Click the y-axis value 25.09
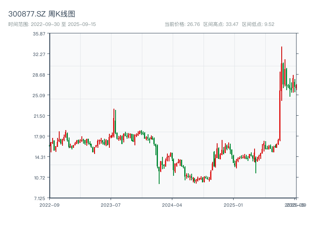The height and width of the screenshot is (247, 329). [39, 96]
